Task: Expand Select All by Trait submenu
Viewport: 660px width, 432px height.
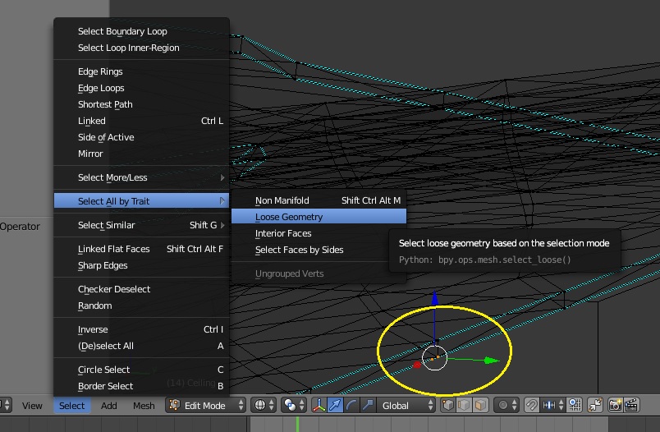Action: 141,201
